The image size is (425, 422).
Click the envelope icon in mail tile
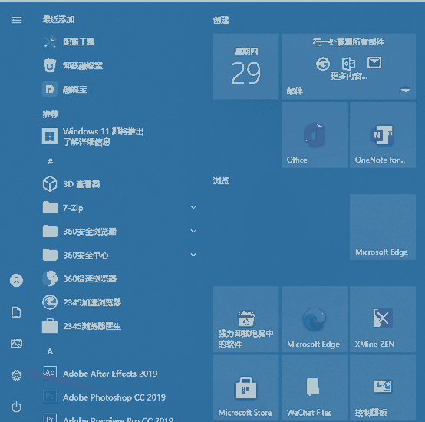click(x=374, y=63)
